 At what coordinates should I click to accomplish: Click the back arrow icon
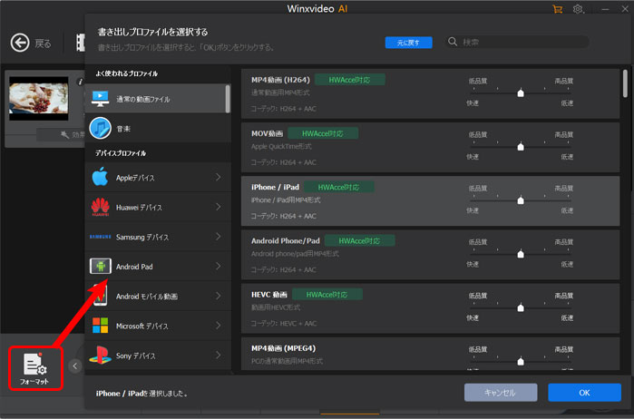[20, 43]
